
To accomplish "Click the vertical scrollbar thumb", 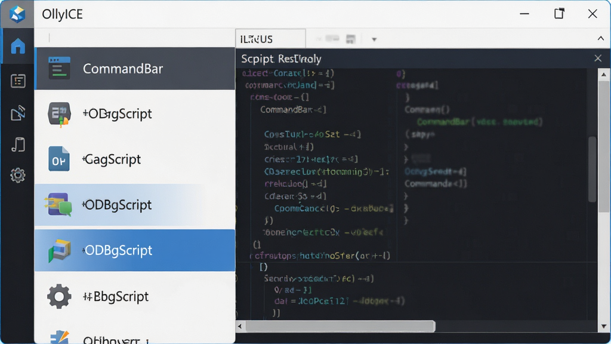I will pyautogui.click(x=604, y=146).
